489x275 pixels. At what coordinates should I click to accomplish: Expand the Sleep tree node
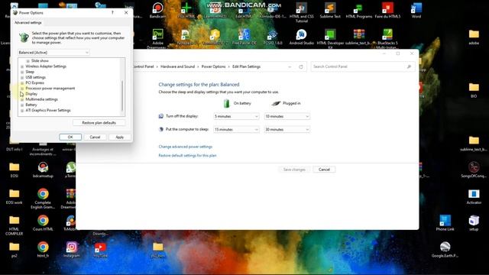point(22,72)
